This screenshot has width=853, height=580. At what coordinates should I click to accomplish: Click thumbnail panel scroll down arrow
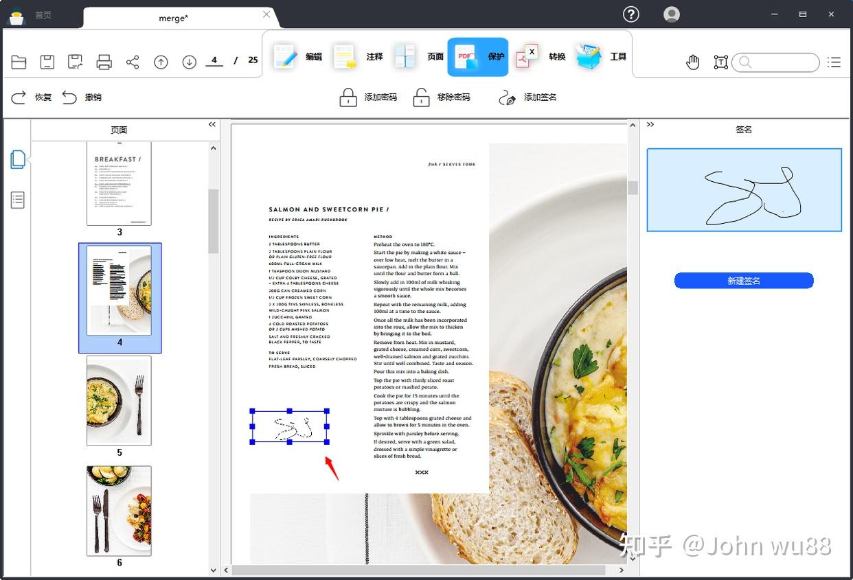[x=214, y=570]
